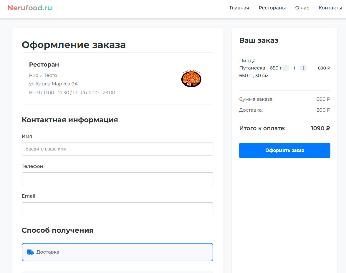This screenshot has width=346, height=273.
Task: Click the Контактная информация heading
Action: tap(70, 120)
